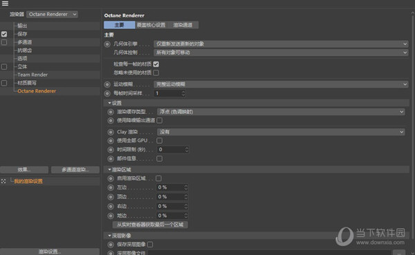
Task: Click animation dot next to 地边
Action: [x=111, y=216]
